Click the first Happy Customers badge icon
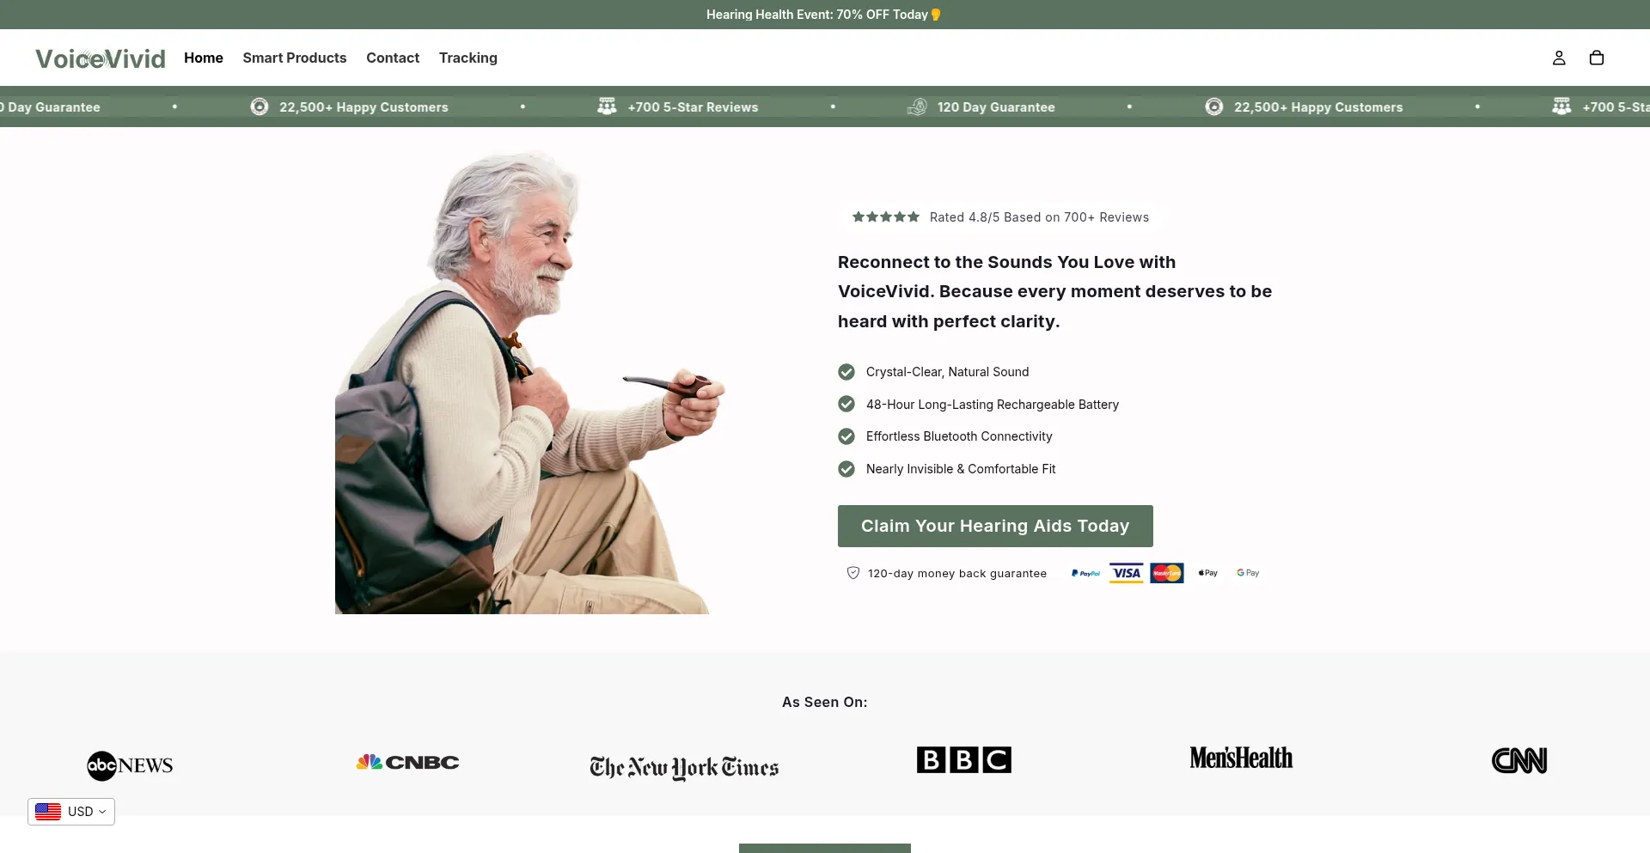 (260, 107)
